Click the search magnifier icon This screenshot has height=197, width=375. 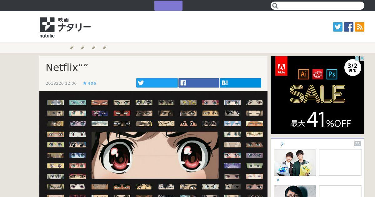point(275,6)
